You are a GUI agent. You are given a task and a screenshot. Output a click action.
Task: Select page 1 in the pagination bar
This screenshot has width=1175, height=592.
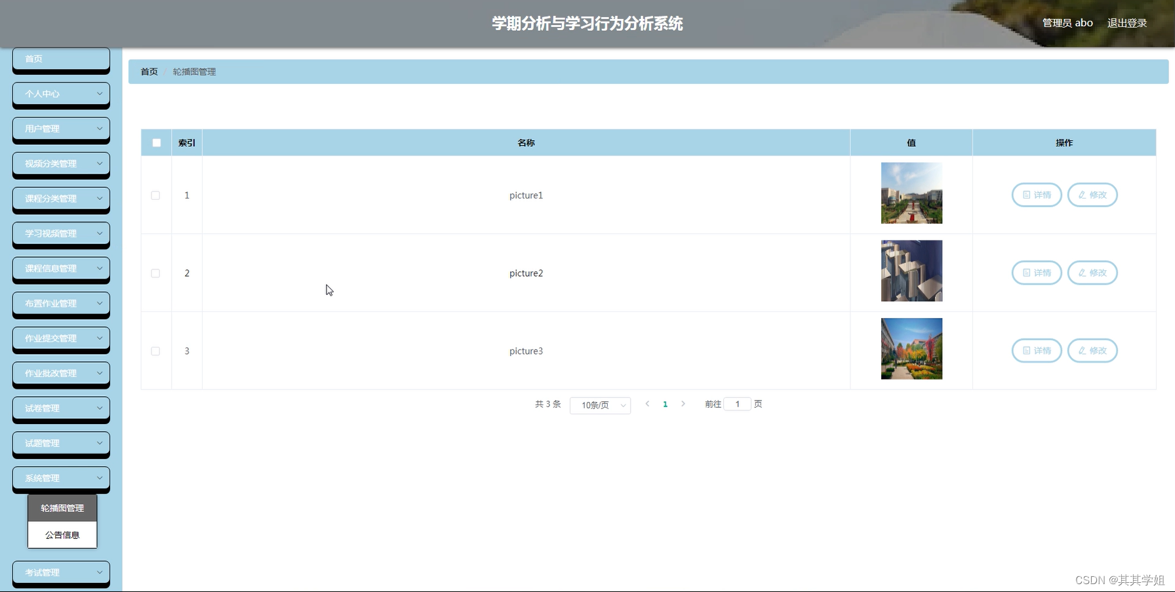[665, 404]
